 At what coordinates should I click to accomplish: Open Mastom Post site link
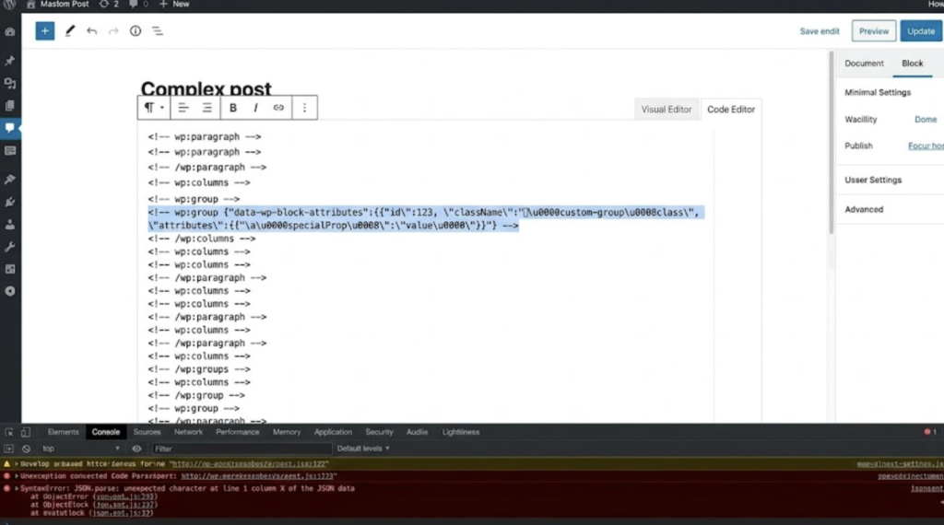[58, 5]
